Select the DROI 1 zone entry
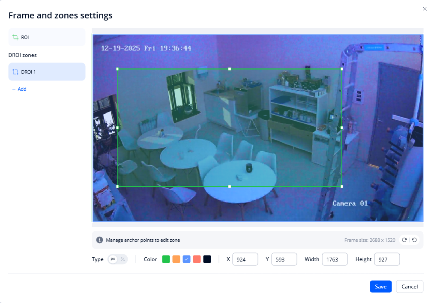This screenshot has width=428, height=303. [x=46, y=71]
